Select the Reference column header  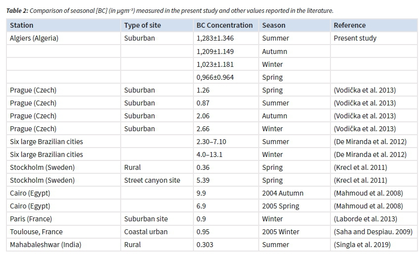pyautogui.click(x=350, y=25)
